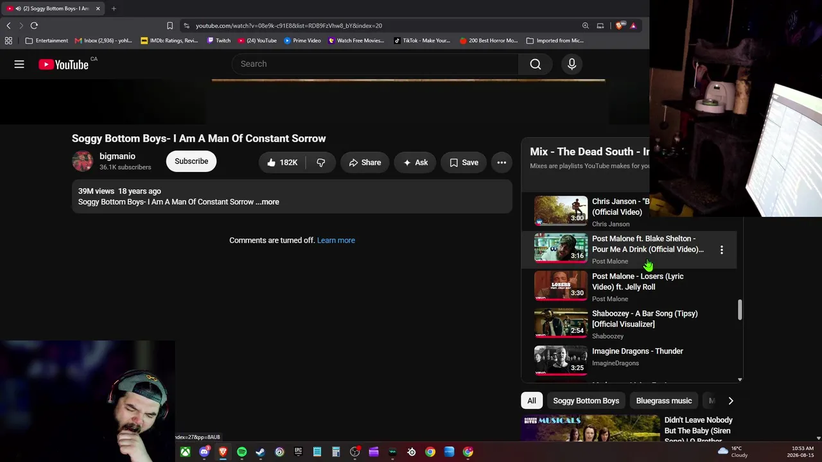
Task: Select the All filter chip
Action: point(532,400)
